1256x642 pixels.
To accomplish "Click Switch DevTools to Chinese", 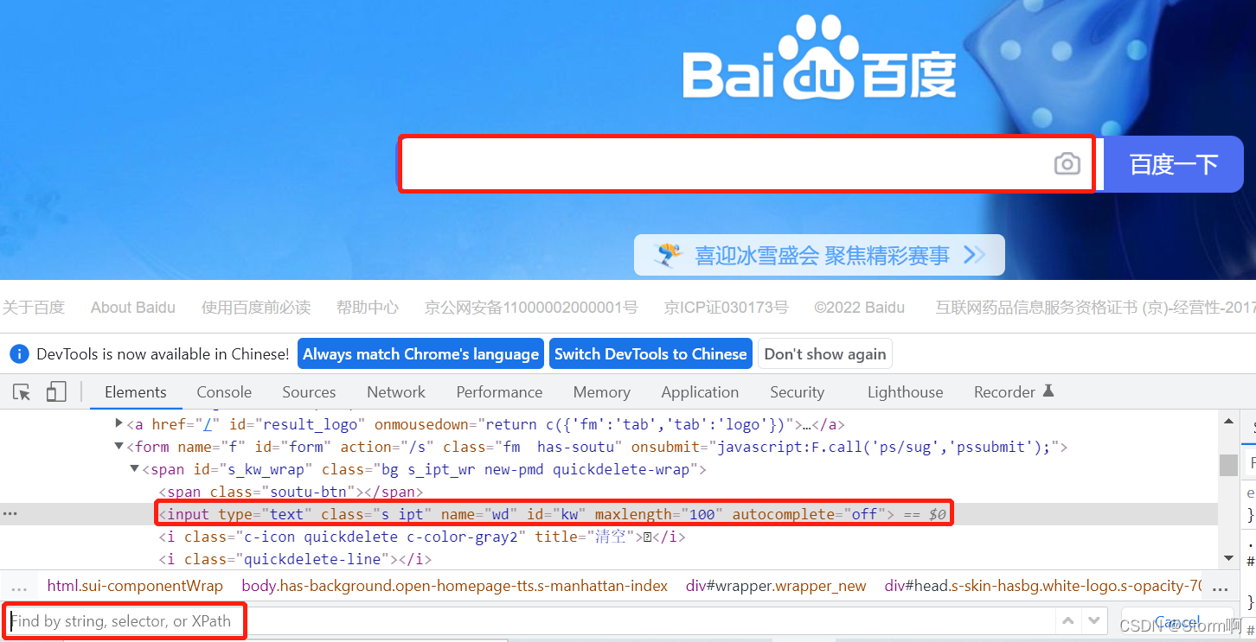I will pos(650,354).
